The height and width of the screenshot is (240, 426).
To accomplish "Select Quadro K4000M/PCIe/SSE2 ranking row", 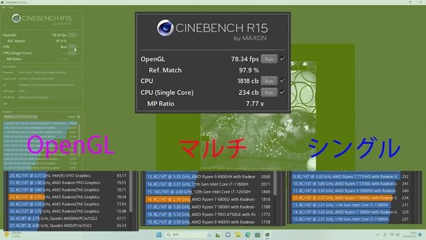I will tap(67, 218).
